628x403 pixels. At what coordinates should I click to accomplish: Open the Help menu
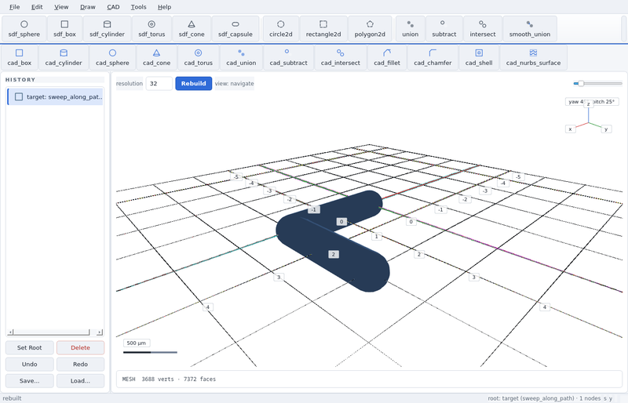point(164,7)
